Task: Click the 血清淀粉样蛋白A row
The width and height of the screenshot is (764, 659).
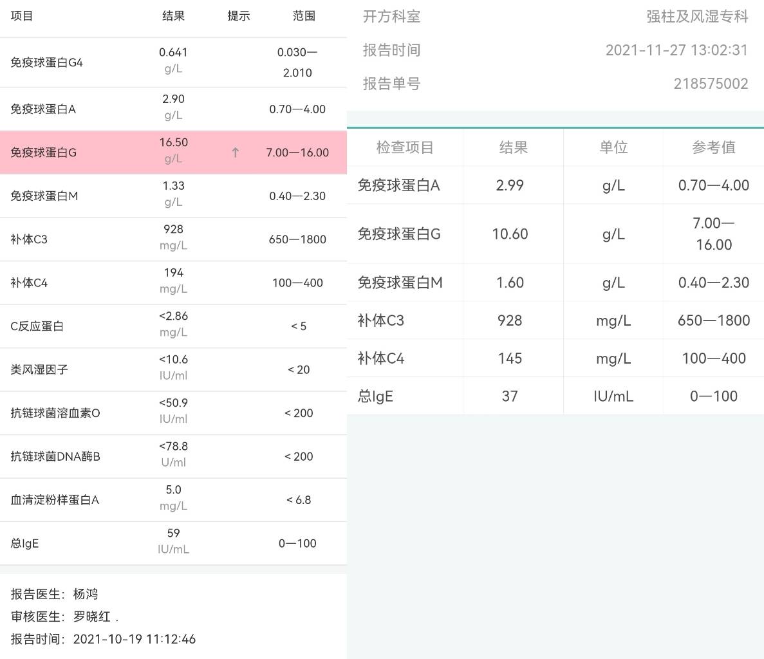Action: [x=173, y=499]
